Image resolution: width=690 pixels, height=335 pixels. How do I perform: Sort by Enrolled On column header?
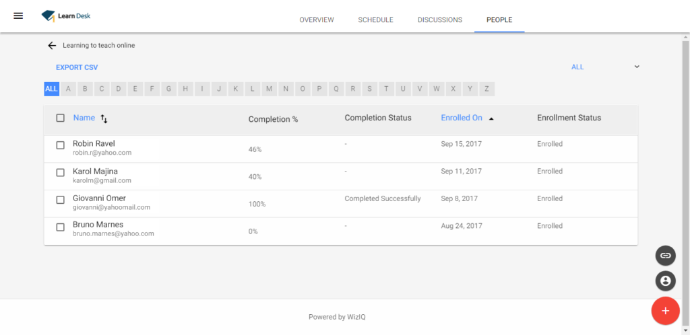point(462,118)
